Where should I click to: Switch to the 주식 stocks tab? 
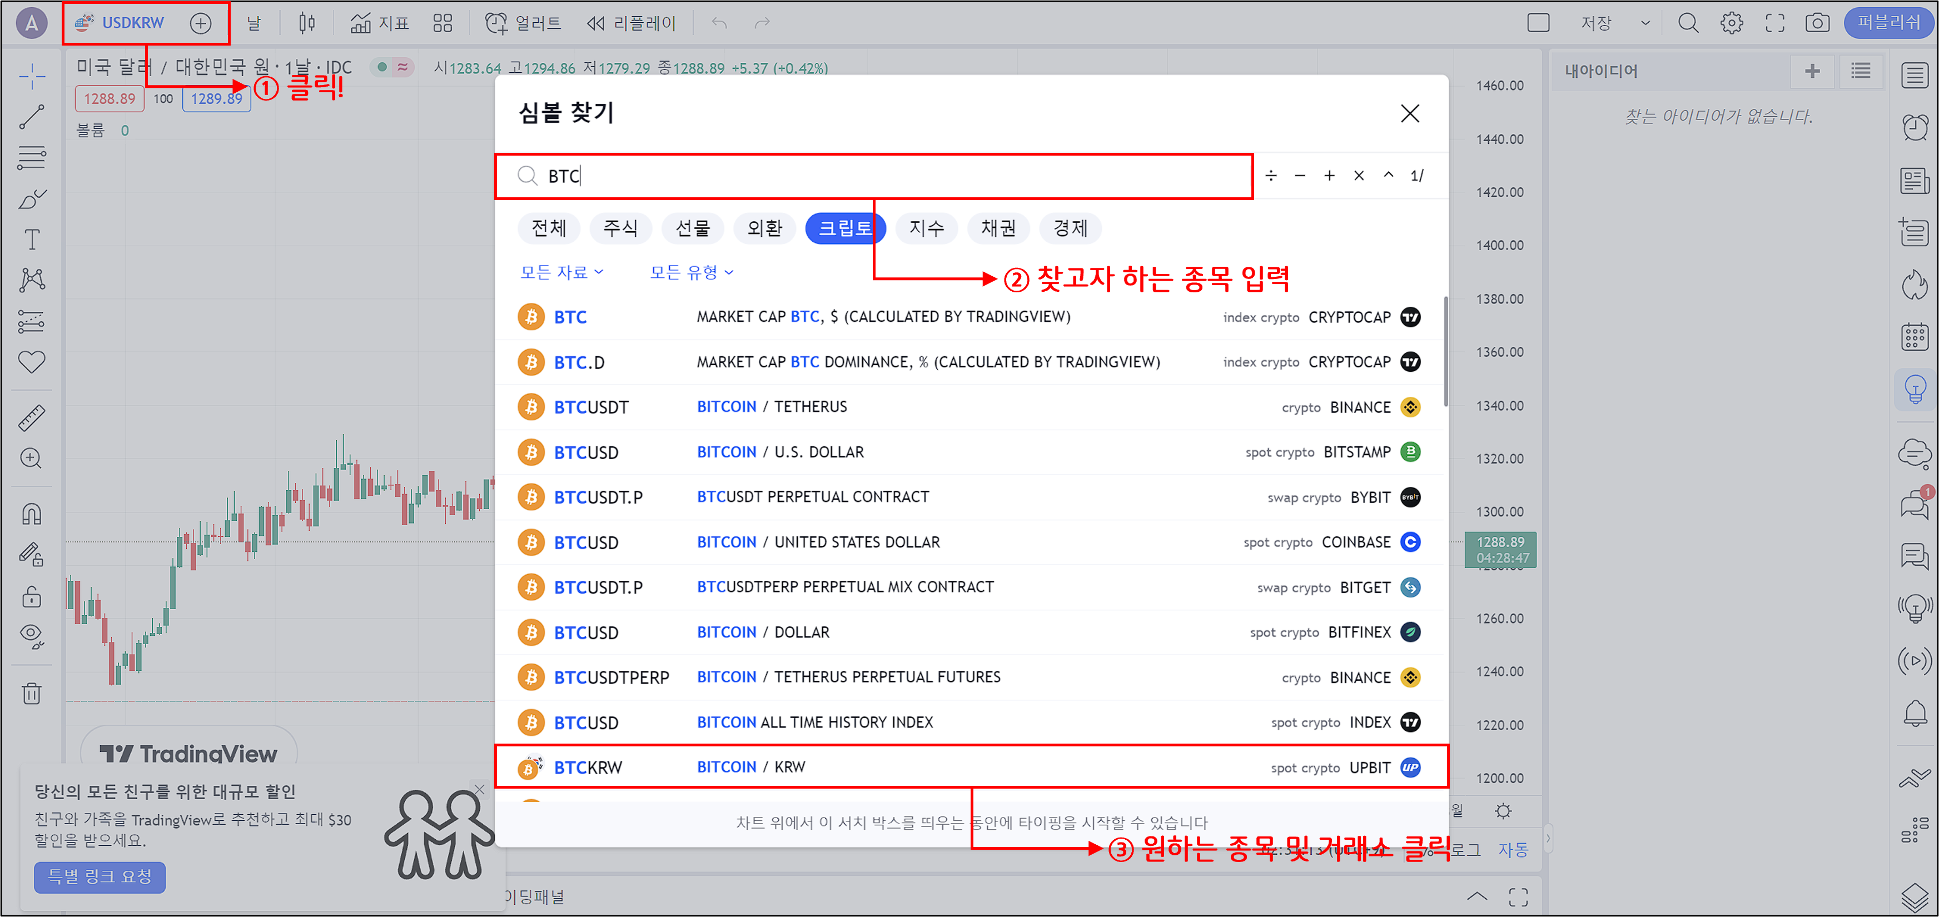point(620,228)
